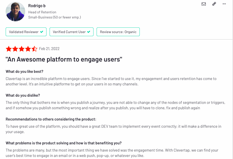233x159 pixels.
Task: Open the three-dot more options menu
Action: 224,4
